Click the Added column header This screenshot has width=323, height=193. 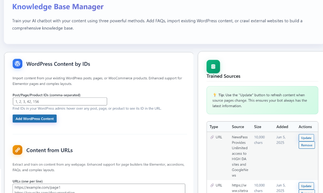point(282,127)
